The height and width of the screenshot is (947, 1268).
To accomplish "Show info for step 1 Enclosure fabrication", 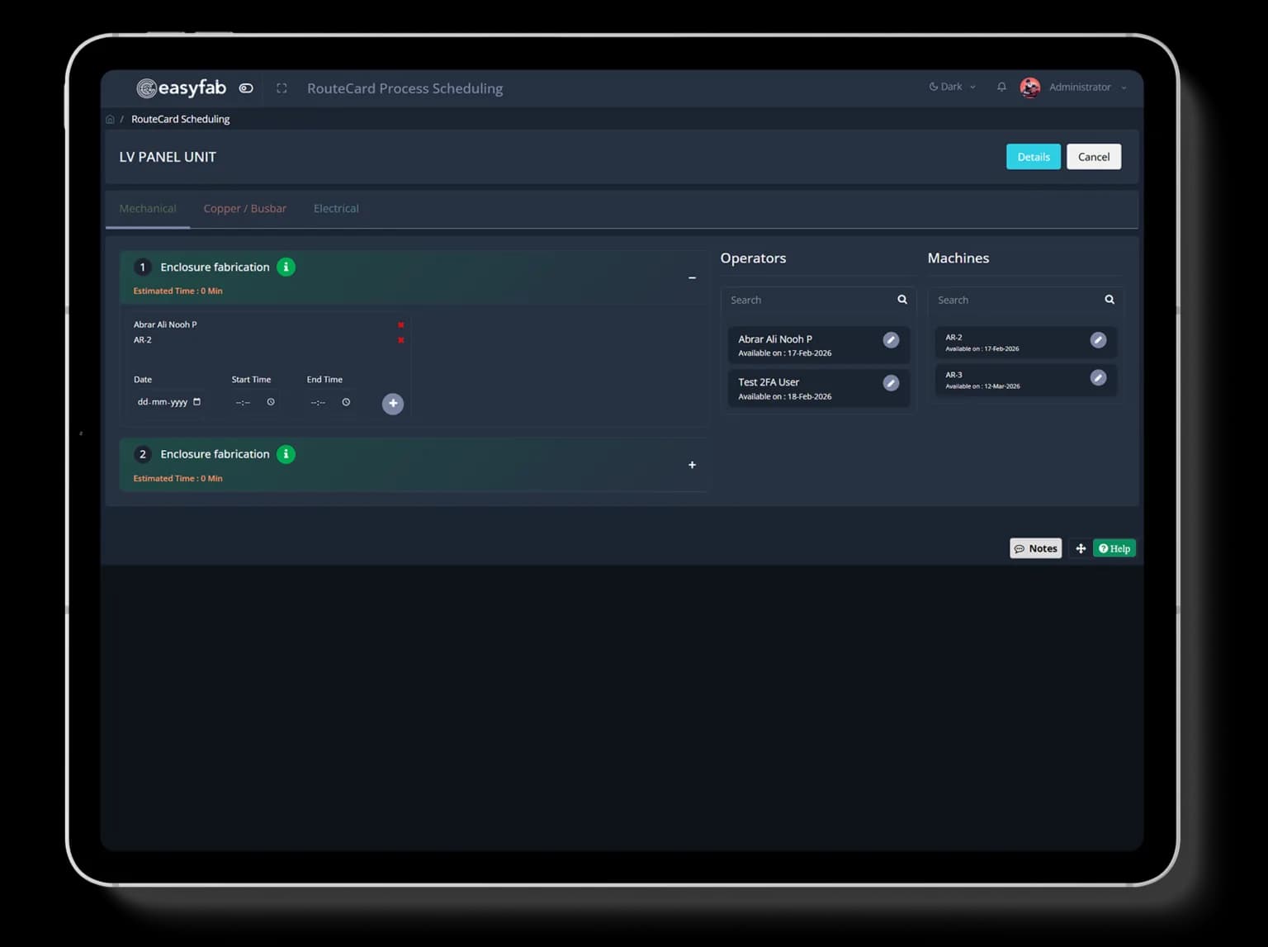I will pyautogui.click(x=286, y=268).
